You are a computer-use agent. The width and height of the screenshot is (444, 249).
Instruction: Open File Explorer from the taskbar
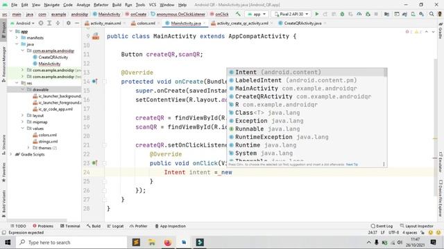152,242
